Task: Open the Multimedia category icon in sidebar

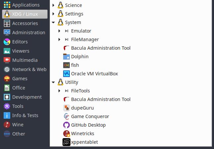Action: click(7, 60)
